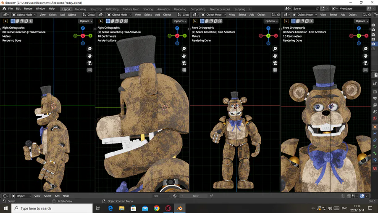Toggle camera view in leftmost viewport

(x=89, y=63)
